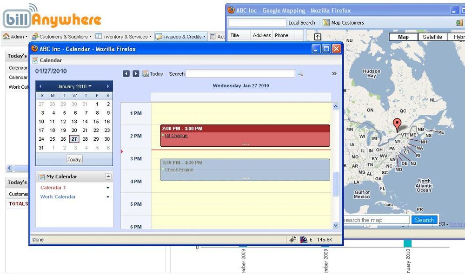Image resolution: width=465 pixels, height=274 pixels.
Task: Click the 3:30 PM - 4:30 PM event header
Action: click(245, 163)
